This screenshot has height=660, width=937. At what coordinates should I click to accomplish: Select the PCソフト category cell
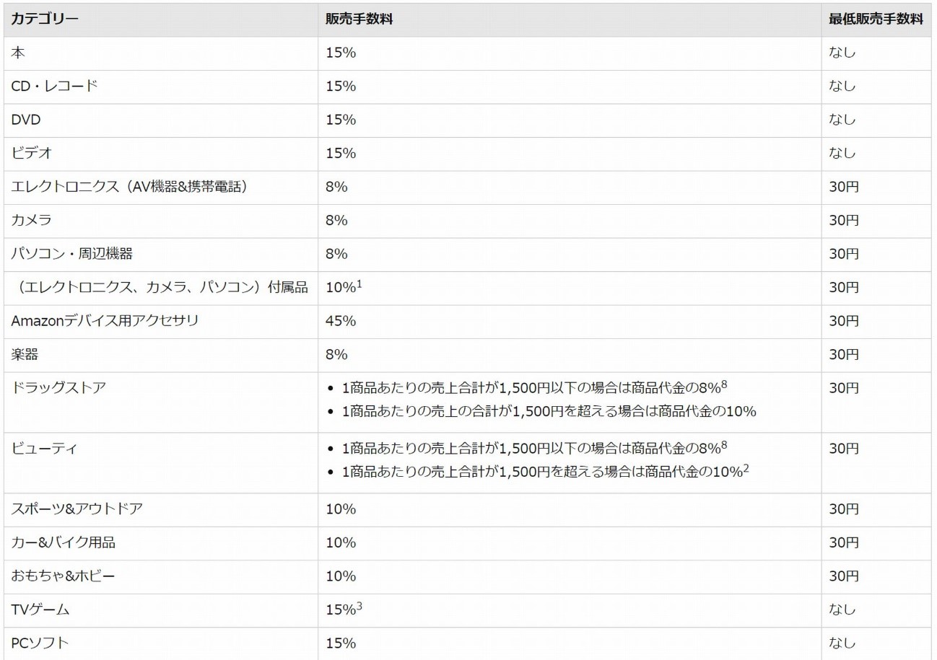40,643
